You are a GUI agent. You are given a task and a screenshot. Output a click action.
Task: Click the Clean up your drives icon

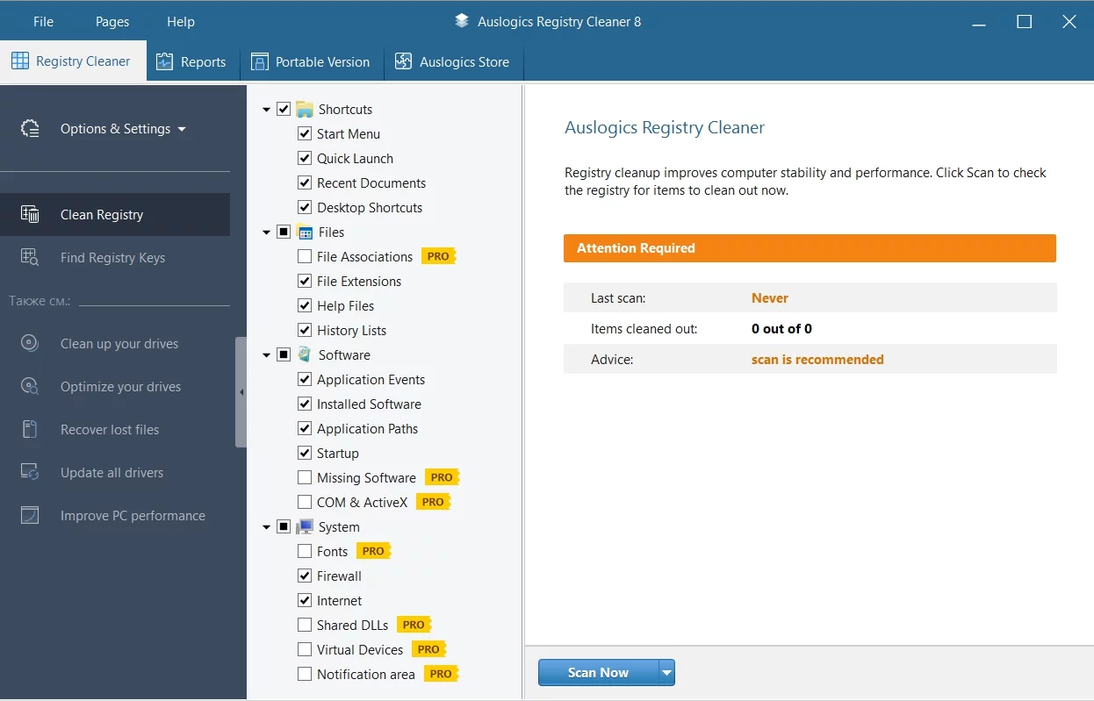point(30,344)
